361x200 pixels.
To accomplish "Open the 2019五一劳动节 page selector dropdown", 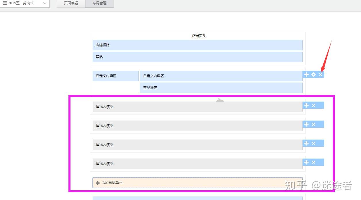I will tap(45, 3).
